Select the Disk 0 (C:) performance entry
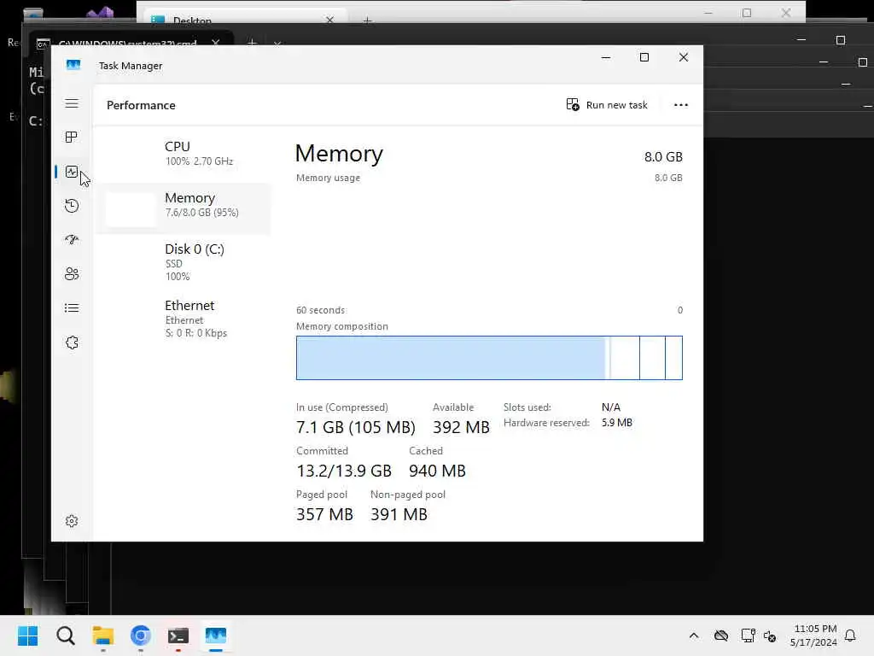This screenshot has height=656, width=874. click(x=183, y=261)
